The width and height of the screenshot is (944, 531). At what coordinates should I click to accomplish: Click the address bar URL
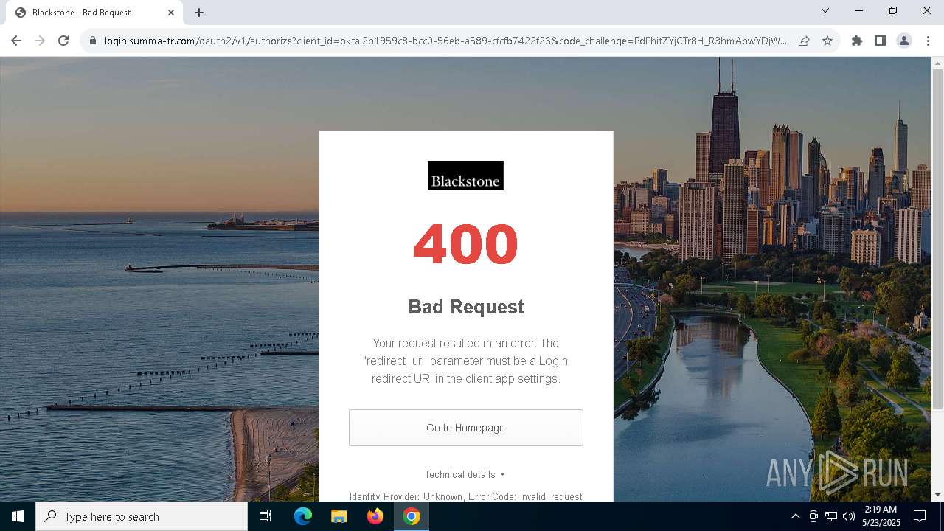(x=445, y=41)
